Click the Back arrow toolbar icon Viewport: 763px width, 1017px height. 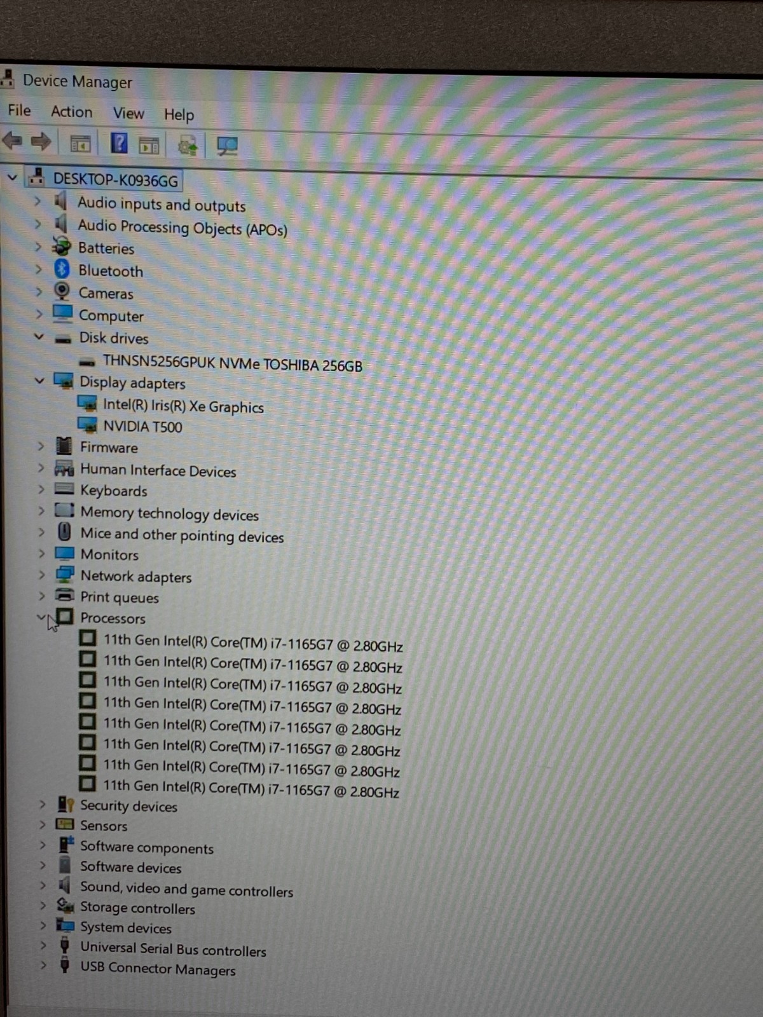(12, 140)
